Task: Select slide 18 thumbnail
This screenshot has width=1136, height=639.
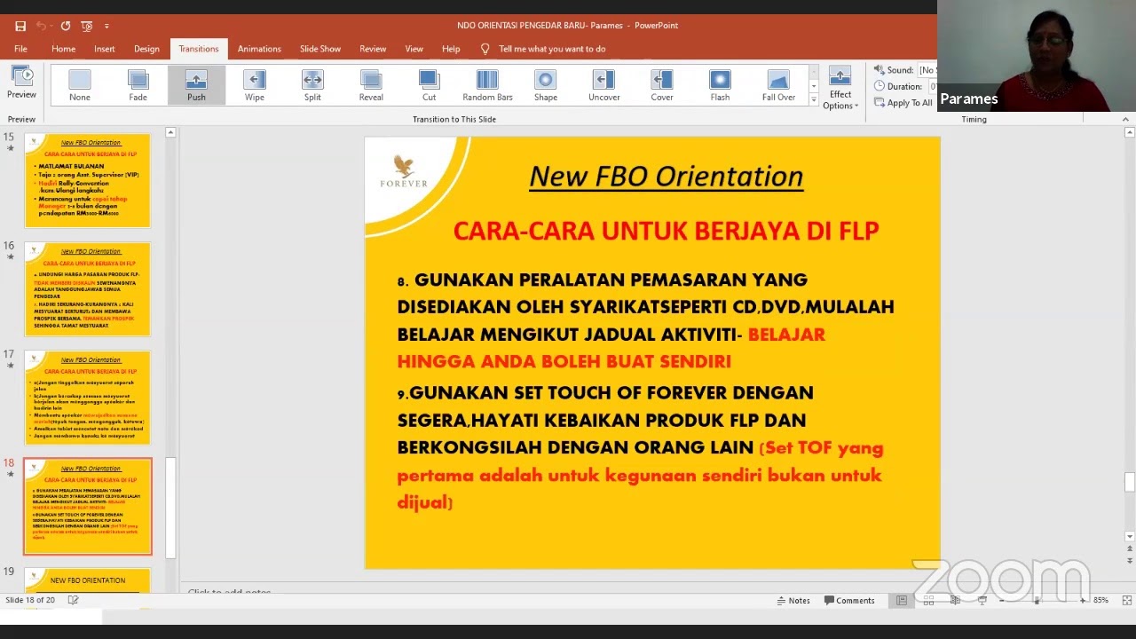Action: click(87, 507)
